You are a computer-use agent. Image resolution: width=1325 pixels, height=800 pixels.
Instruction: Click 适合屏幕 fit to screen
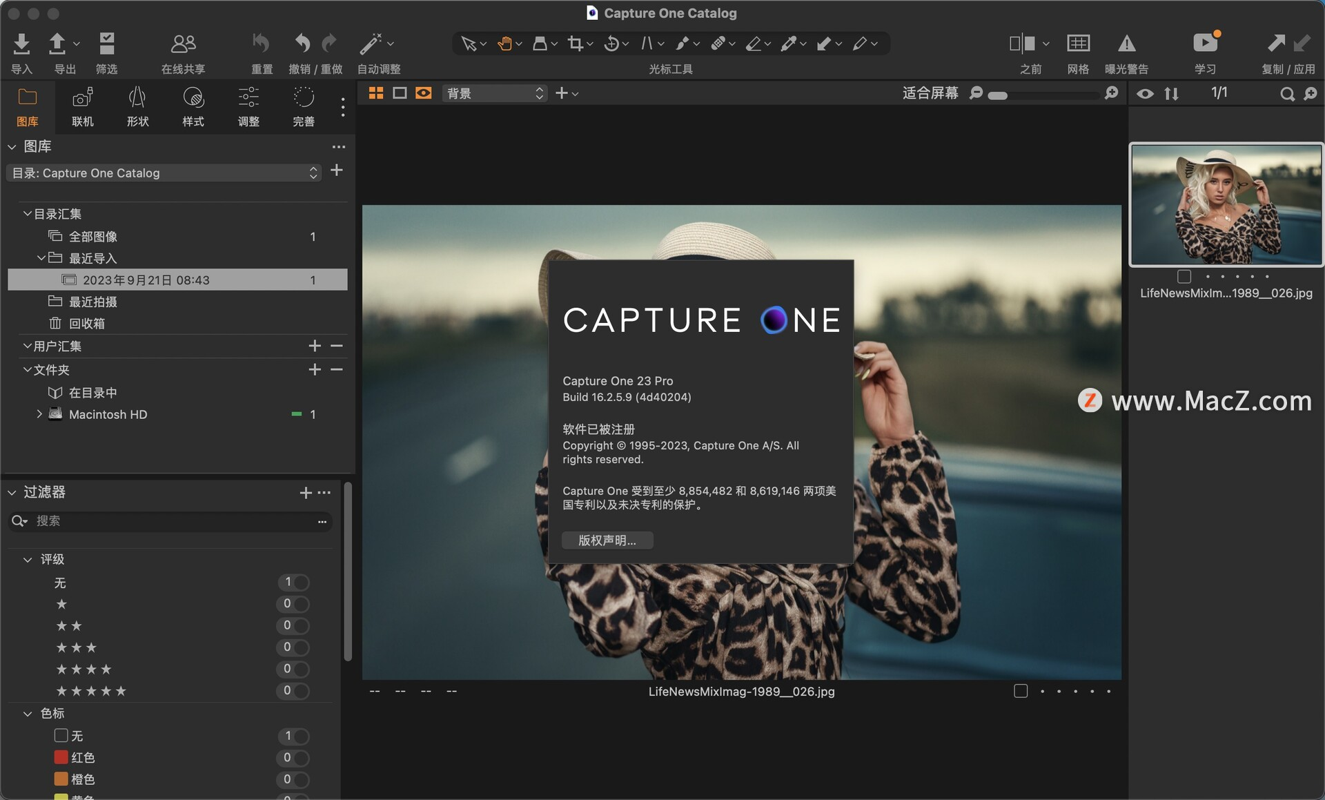point(930,93)
